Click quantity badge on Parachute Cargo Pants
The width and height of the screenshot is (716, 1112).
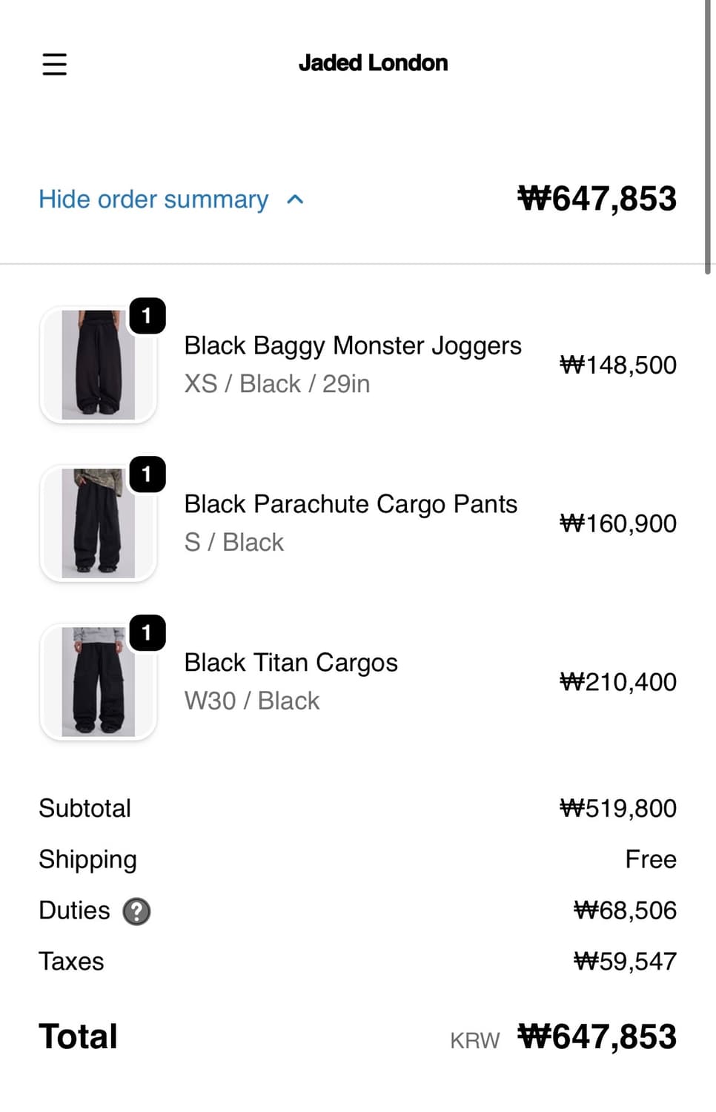147,474
